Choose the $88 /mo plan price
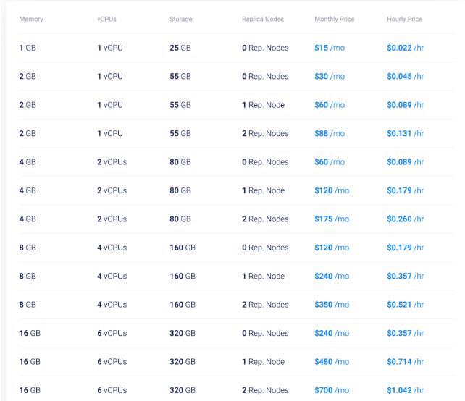The image size is (465, 401). [330, 133]
